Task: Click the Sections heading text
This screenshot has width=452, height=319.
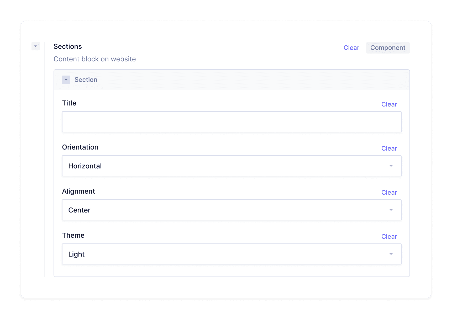Action: tap(68, 46)
